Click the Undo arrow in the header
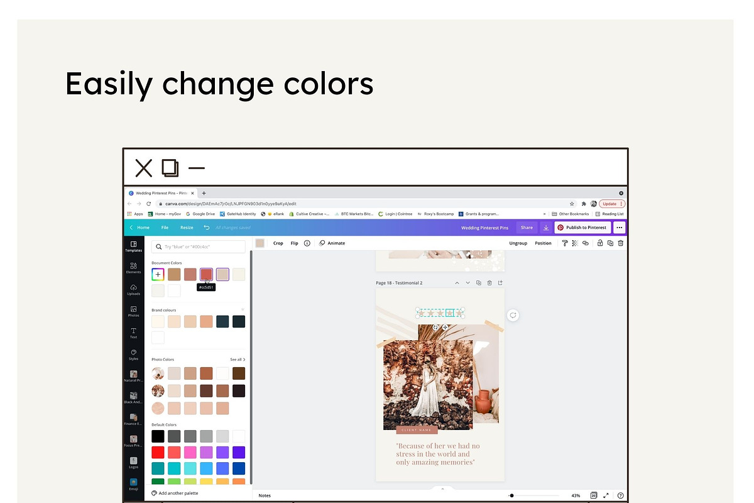Screen dimensions: 754x503 pos(206,228)
